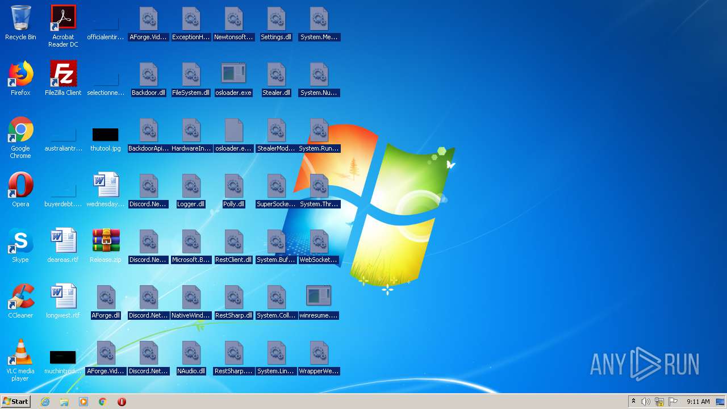Open Action Center flag icon

[673, 402]
